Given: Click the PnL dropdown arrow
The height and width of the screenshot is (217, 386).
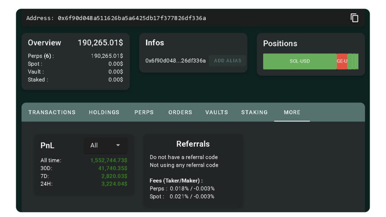Looking at the screenshot, I should coord(118,145).
